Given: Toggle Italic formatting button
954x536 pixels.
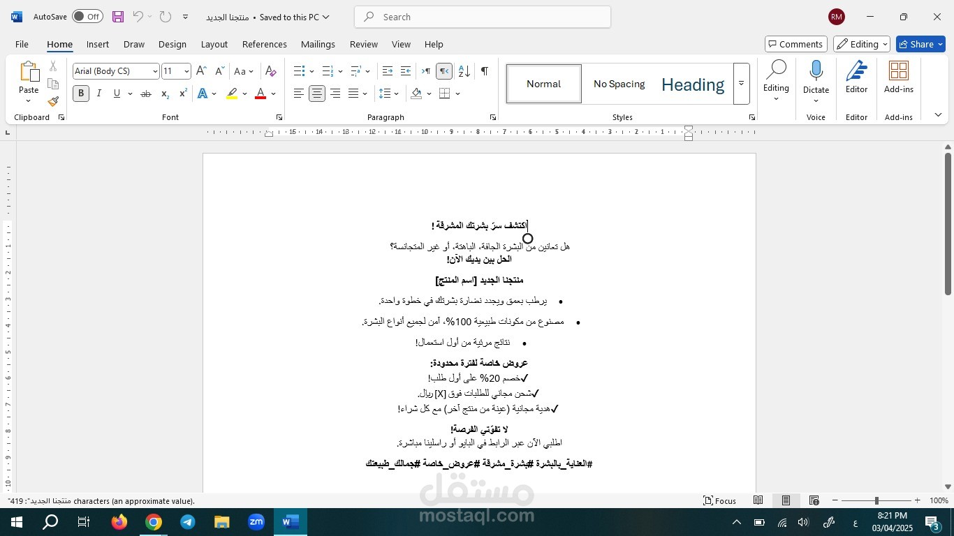Looking at the screenshot, I should point(98,94).
